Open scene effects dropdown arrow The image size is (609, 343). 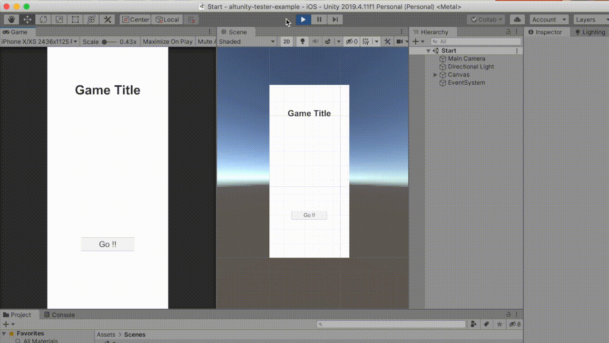point(339,41)
